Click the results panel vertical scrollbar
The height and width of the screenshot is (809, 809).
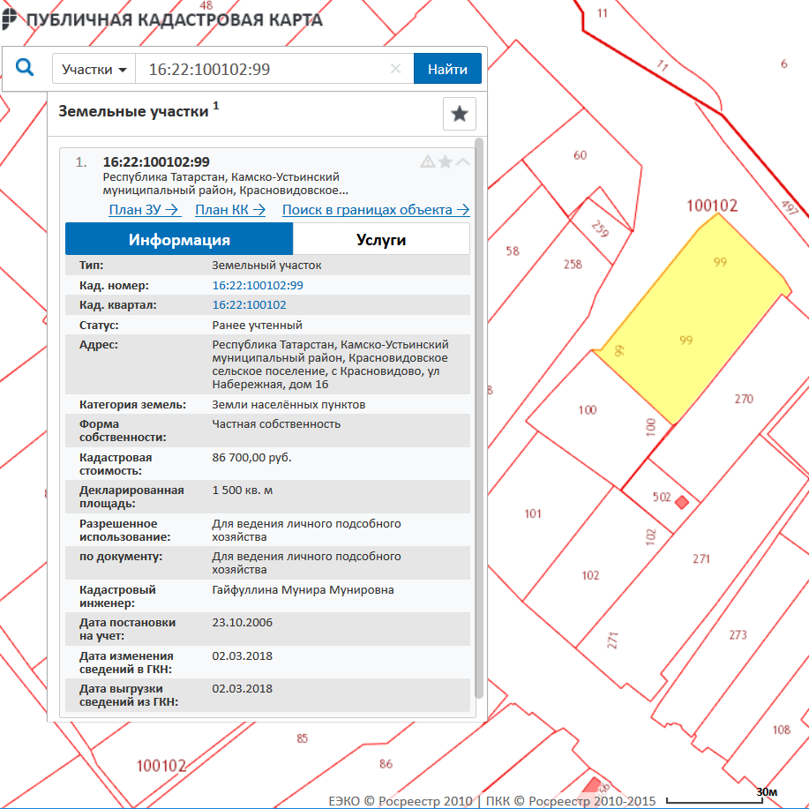[479, 415]
